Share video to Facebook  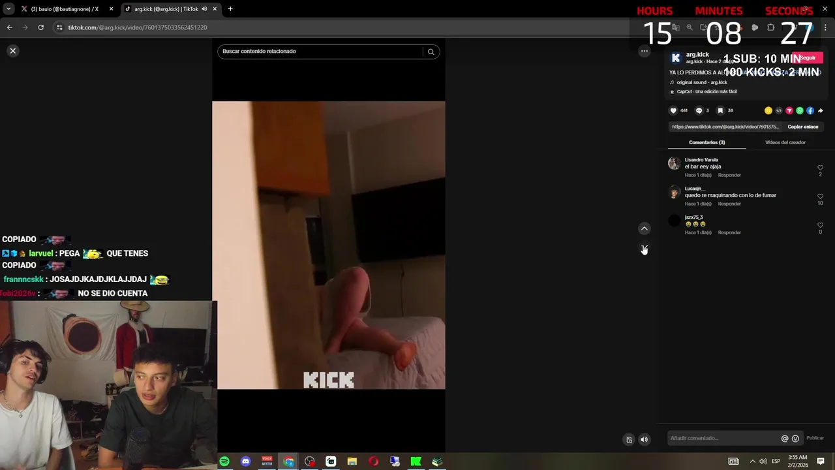tap(810, 110)
